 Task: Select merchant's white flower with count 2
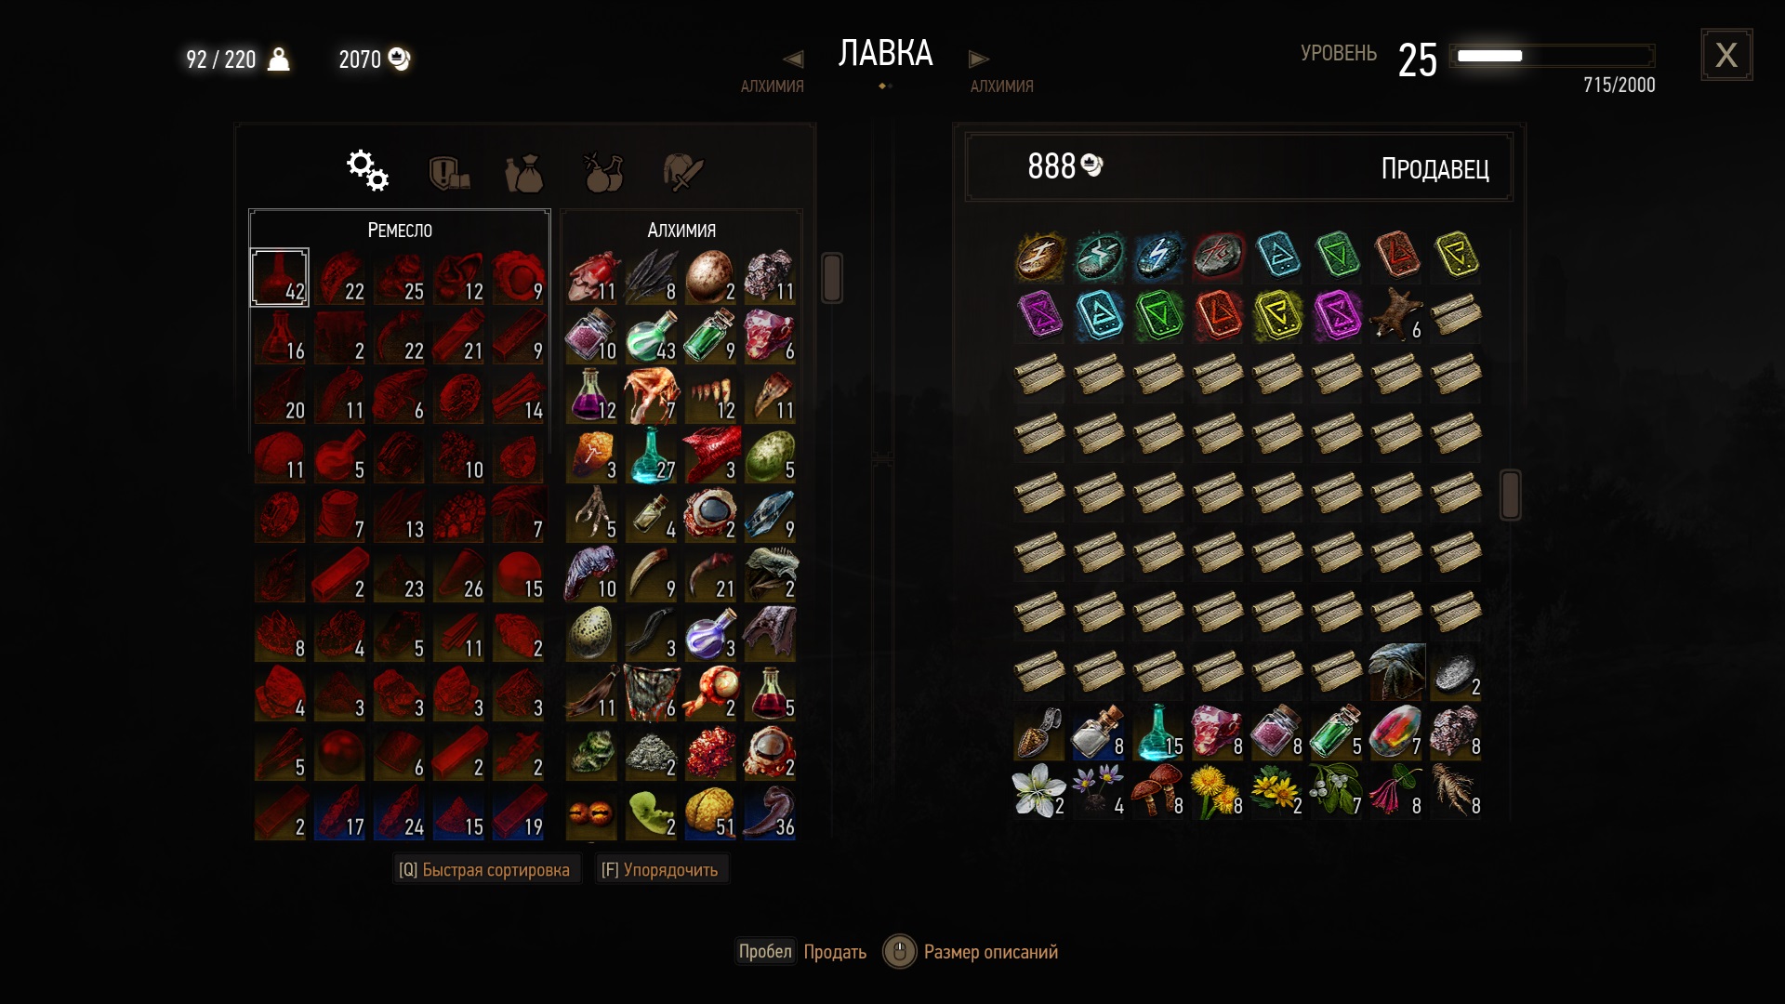pos(1039,791)
